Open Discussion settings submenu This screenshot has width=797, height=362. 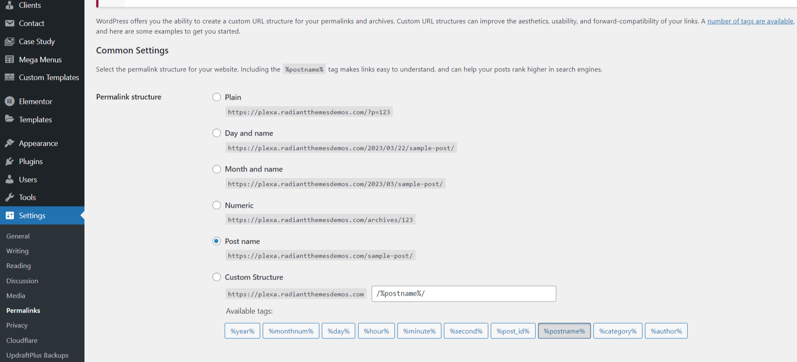point(22,281)
